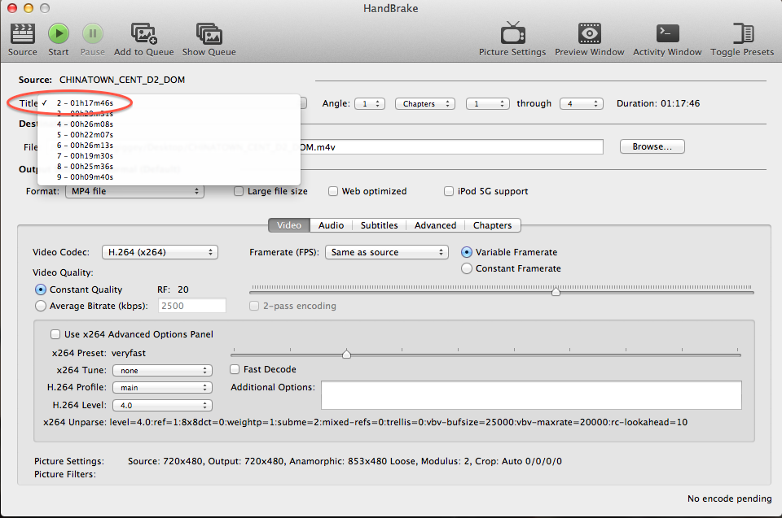Enable Web optimized checkbox
Image resolution: width=782 pixels, height=518 pixels.
[x=333, y=191]
